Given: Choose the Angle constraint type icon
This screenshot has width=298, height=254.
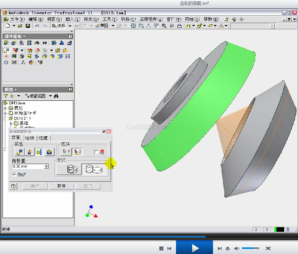Looking at the screenshot, I should click(x=30, y=152).
